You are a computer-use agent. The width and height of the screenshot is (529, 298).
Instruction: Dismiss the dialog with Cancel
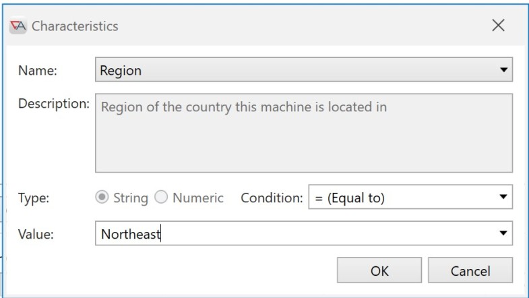[470, 270]
